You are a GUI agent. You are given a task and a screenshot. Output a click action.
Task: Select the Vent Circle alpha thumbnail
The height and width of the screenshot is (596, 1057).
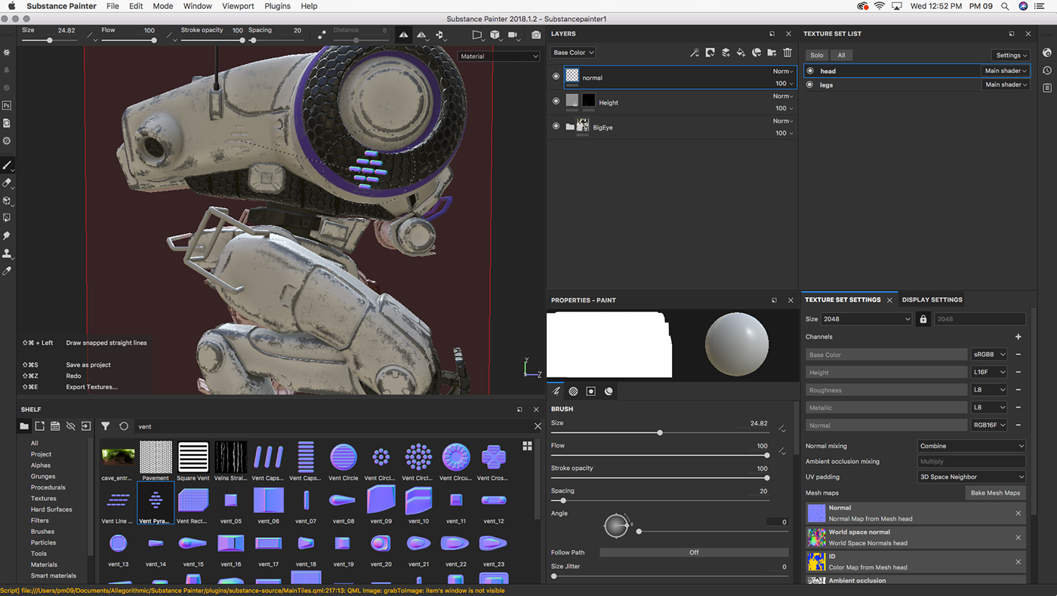click(x=344, y=462)
